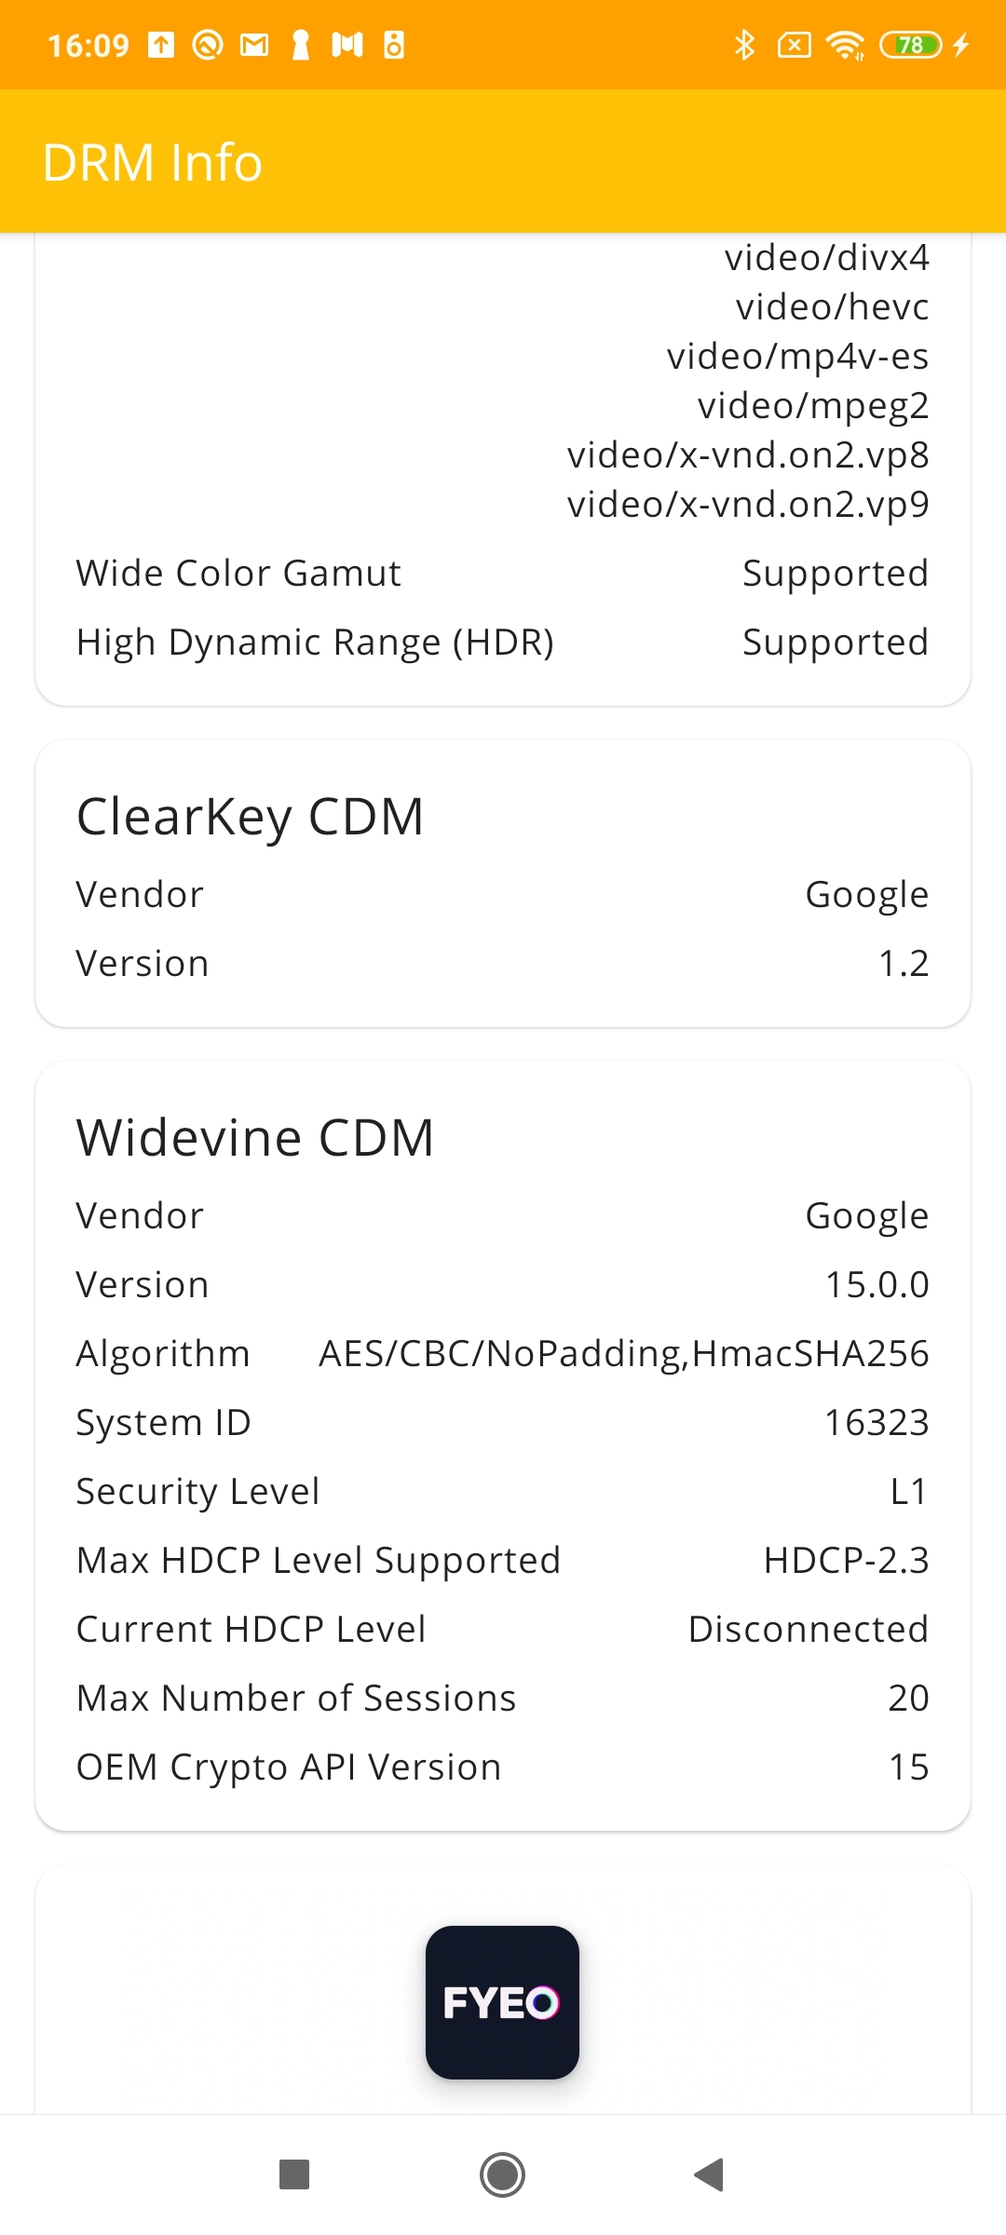Tap the Max HDCP Level Supported row
Viewport: 1006px width, 2235px height.
(x=503, y=1560)
